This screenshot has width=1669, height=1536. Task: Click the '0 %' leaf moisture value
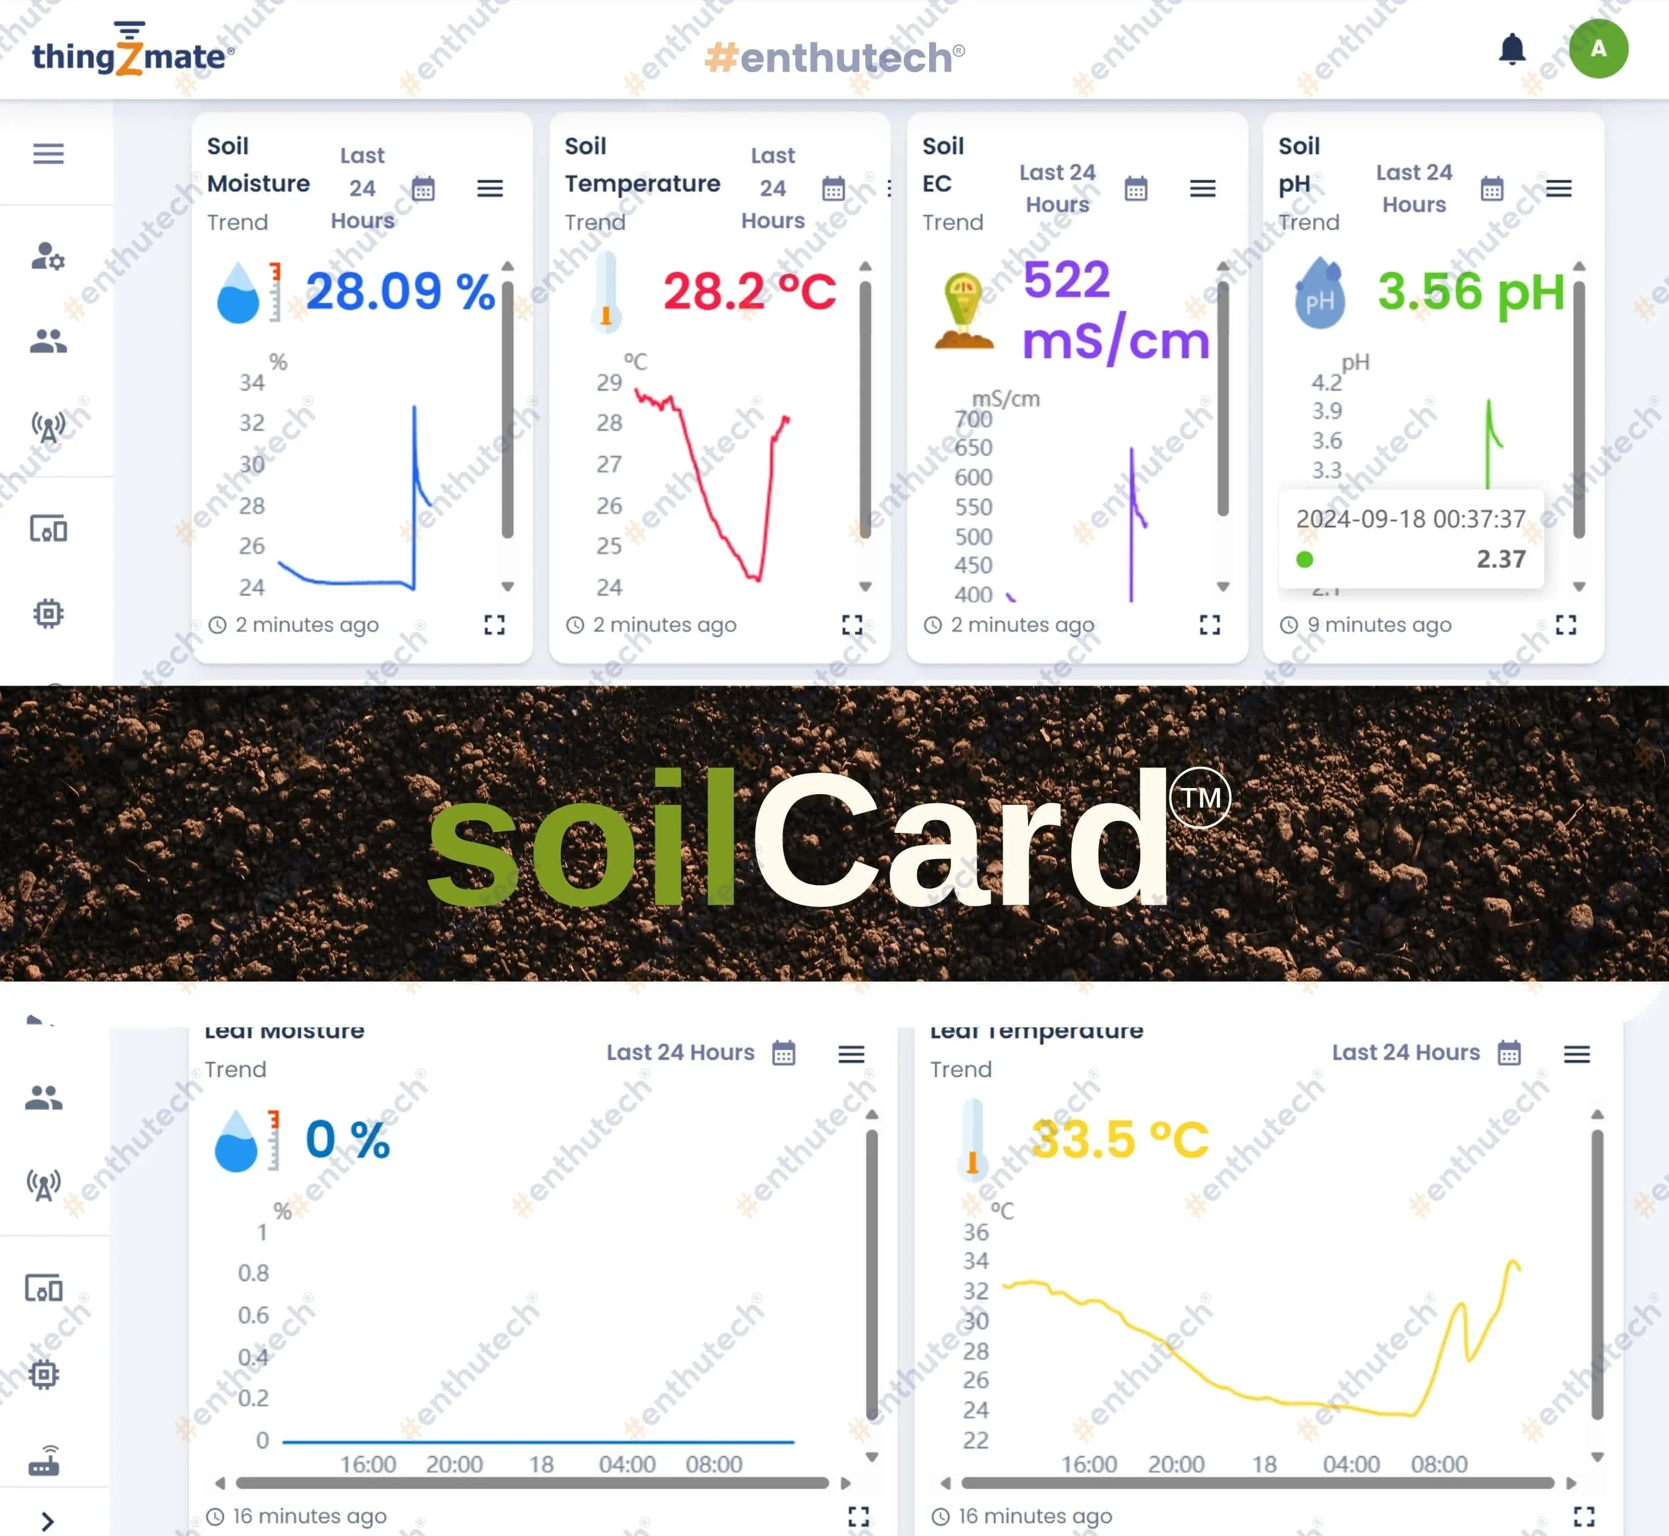(348, 1139)
